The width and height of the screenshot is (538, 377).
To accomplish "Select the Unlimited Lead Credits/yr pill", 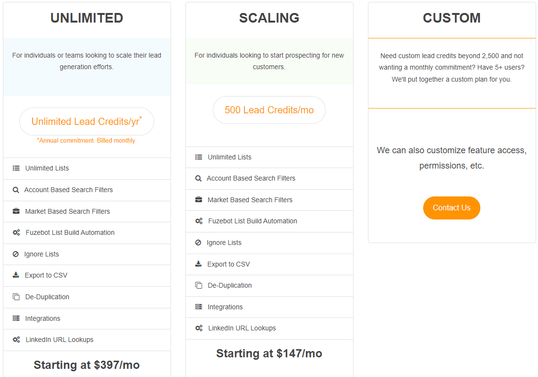I will (x=86, y=122).
